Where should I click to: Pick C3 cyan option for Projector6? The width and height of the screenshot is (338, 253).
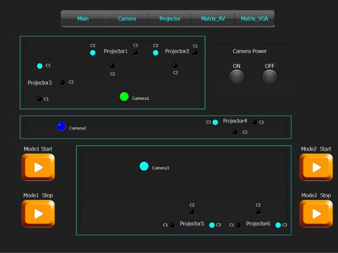click(278, 225)
